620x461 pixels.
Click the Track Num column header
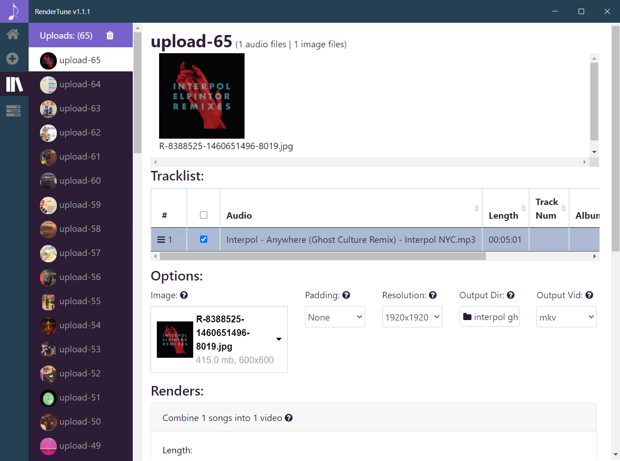(x=549, y=208)
